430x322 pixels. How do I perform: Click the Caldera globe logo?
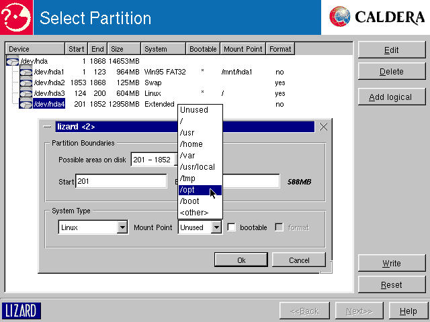[340, 17]
